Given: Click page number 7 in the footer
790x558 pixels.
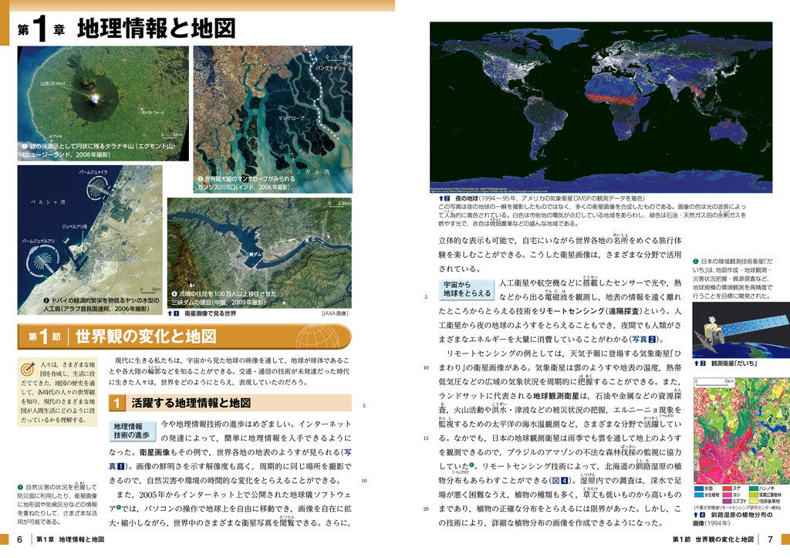Looking at the screenshot, I should click(770, 539).
